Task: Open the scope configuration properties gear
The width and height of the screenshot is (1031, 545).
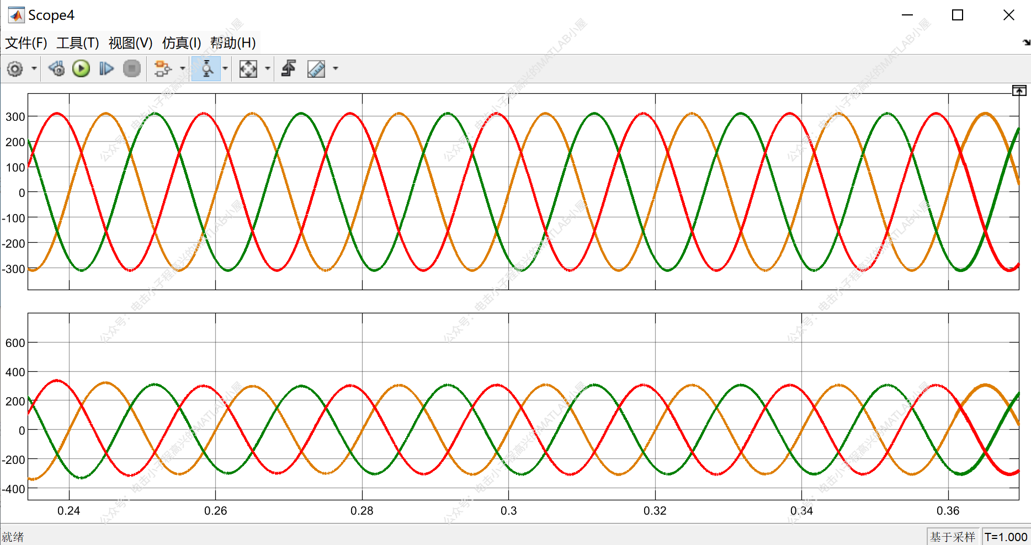Action: (x=15, y=69)
